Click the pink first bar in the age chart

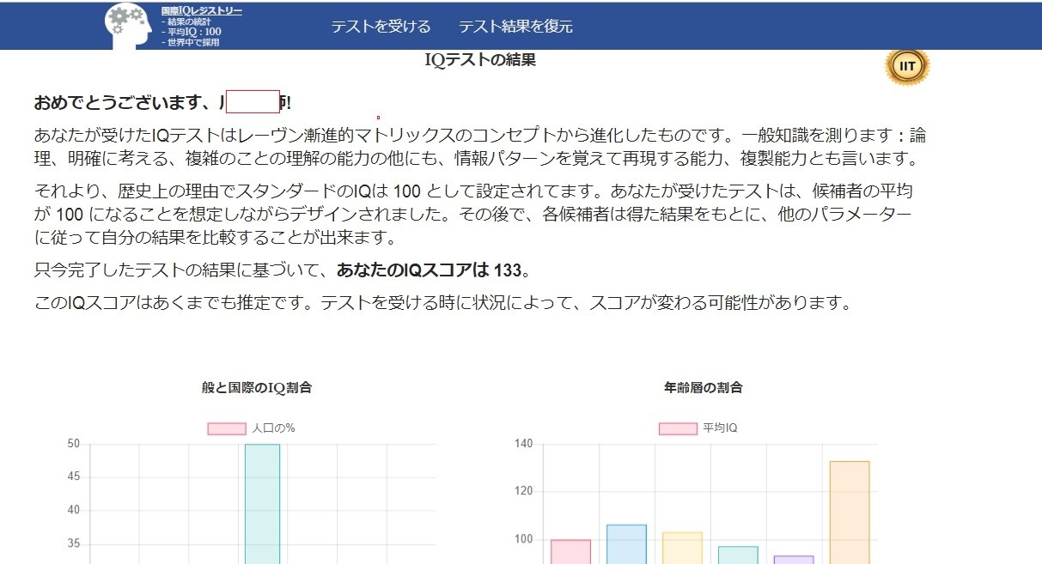570,551
